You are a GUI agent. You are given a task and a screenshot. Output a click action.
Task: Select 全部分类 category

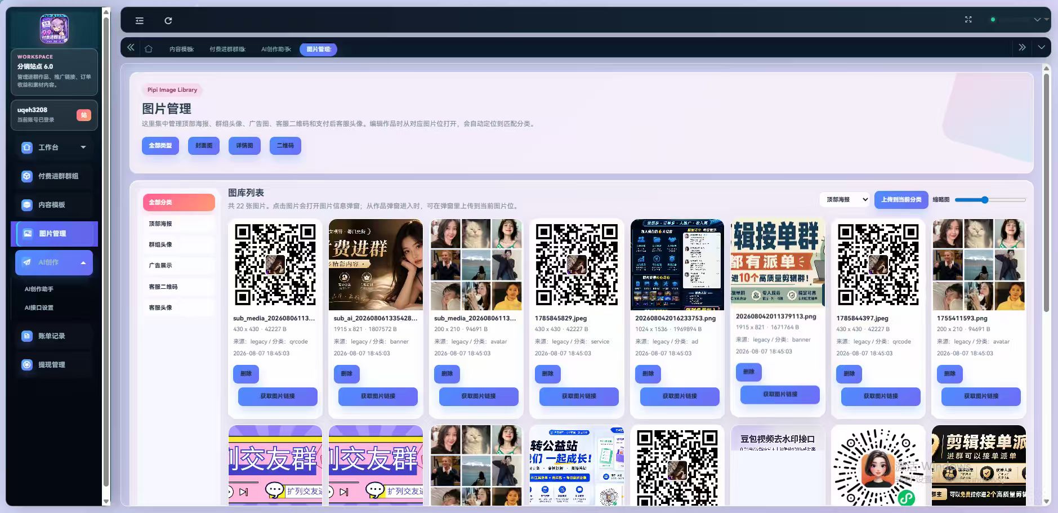(178, 203)
